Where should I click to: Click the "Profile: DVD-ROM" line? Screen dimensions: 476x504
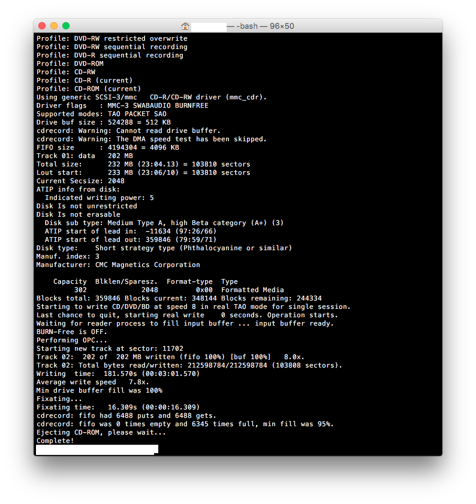(70, 63)
